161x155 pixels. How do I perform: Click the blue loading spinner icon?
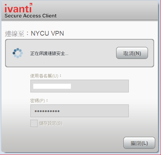pos(18,53)
